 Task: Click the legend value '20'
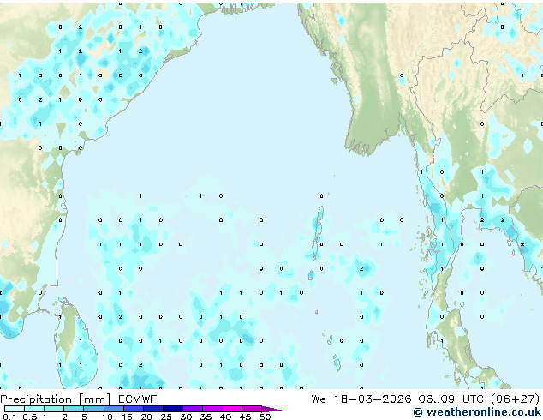coord(146,417)
